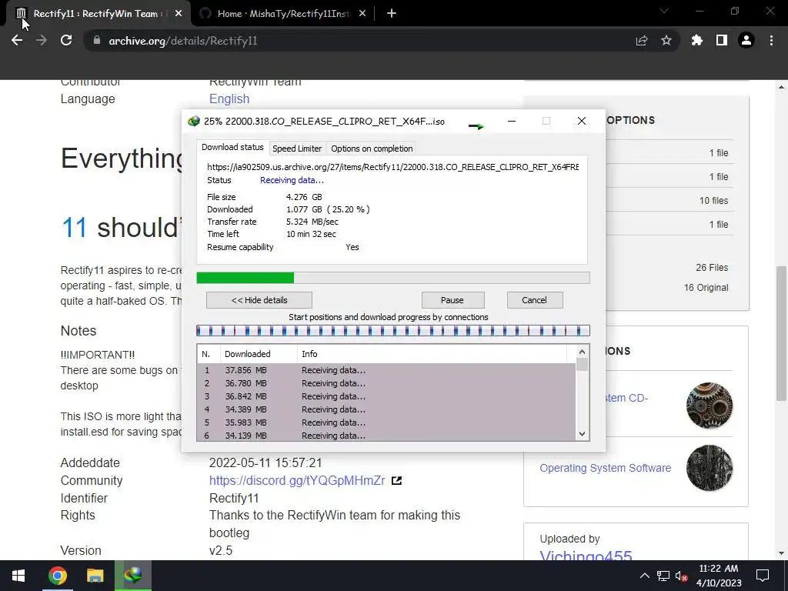The image size is (788, 591).
Task: Show the 16 Original files
Action: (706, 288)
